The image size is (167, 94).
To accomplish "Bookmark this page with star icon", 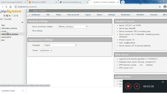I will click(160, 7).
